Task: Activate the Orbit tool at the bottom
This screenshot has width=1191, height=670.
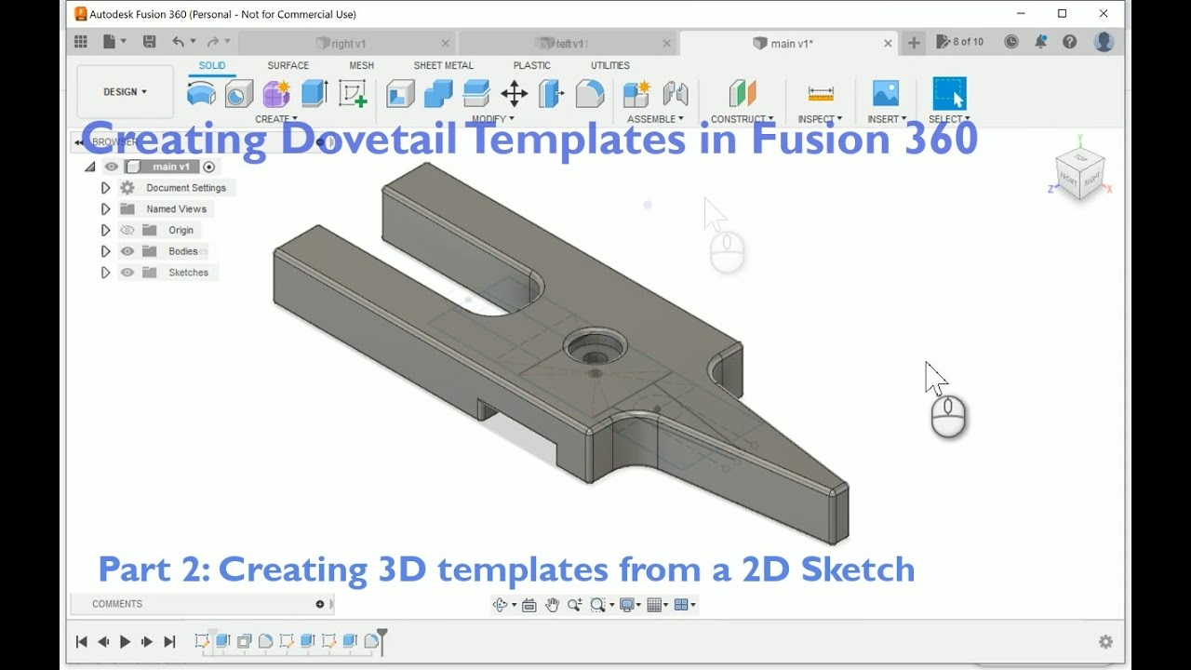Action: pyautogui.click(x=500, y=604)
